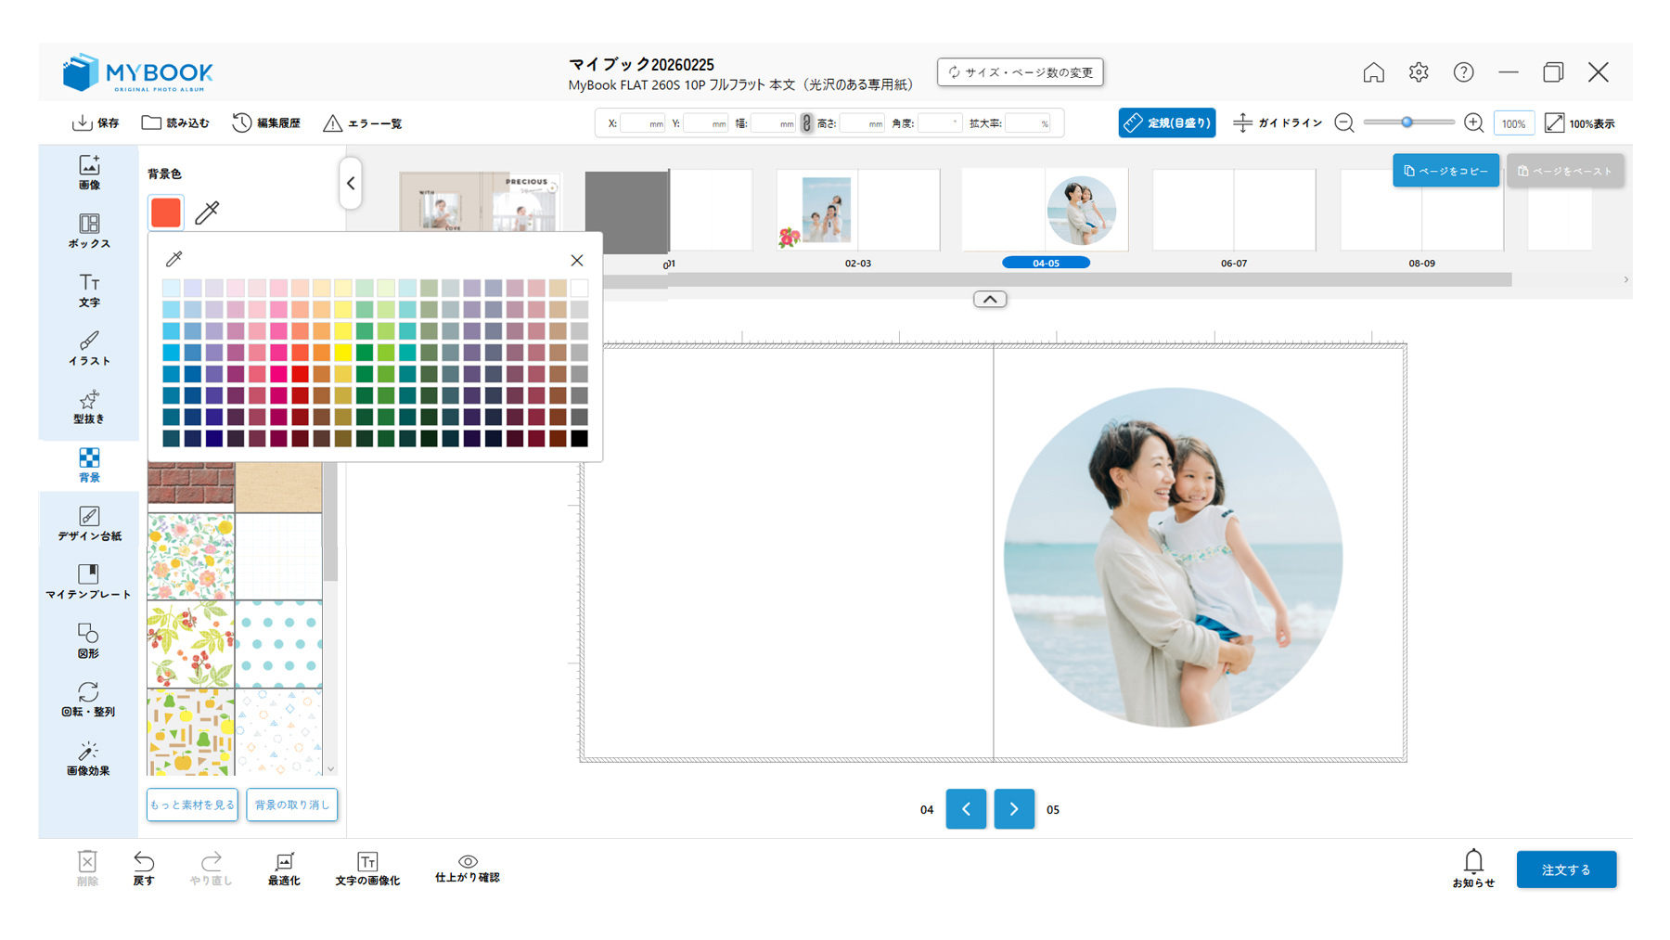Click ページをペースト button
The height and width of the screenshot is (940, 1670).
tap(1565, 171)
